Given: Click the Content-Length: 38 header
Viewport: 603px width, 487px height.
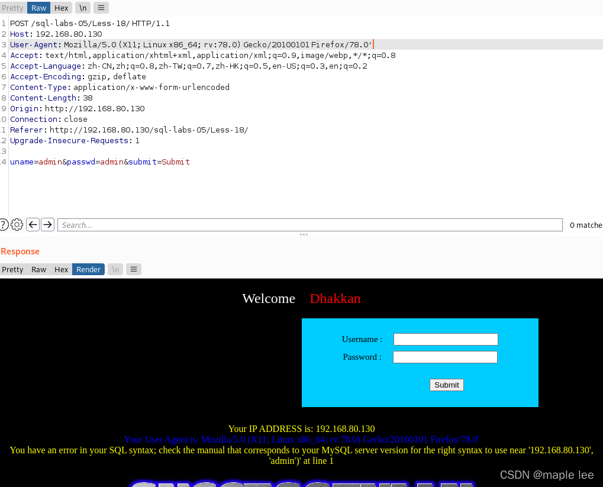Looking at the screenshot, I should point(51,98).
